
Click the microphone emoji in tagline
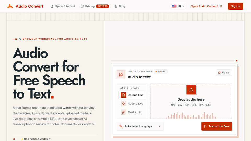20,39
